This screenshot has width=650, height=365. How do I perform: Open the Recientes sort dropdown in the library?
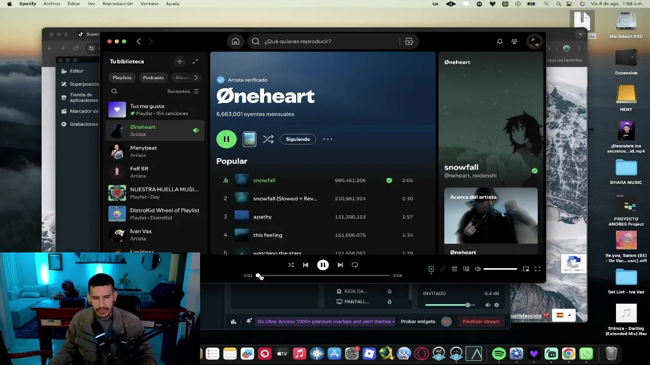183,91
